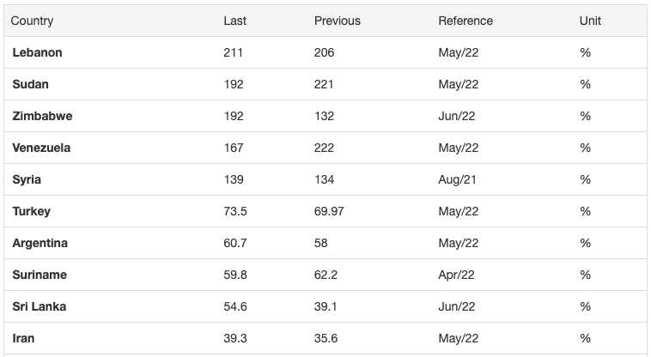
Task: Sort table by Country column header
Action: pos(32,21)
